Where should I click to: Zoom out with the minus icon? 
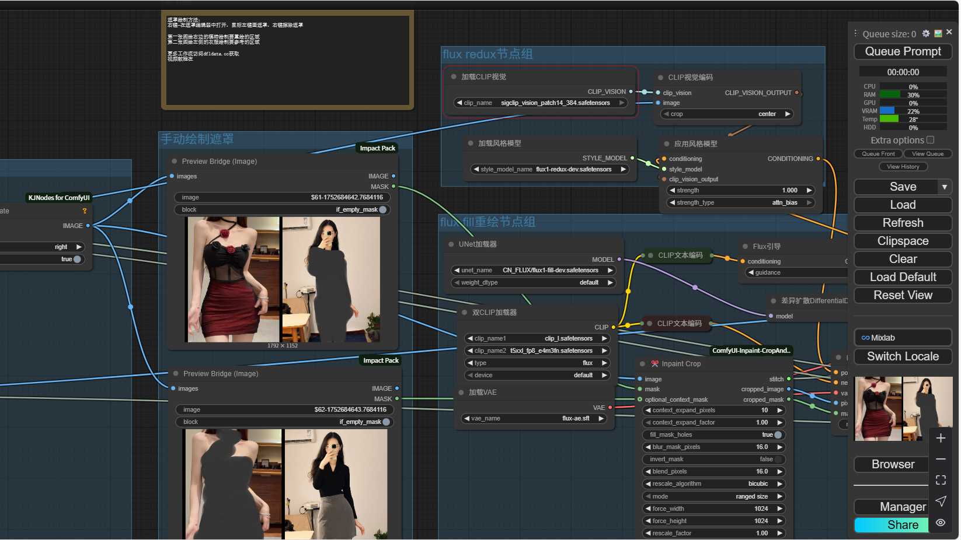[x=941, y=459]
